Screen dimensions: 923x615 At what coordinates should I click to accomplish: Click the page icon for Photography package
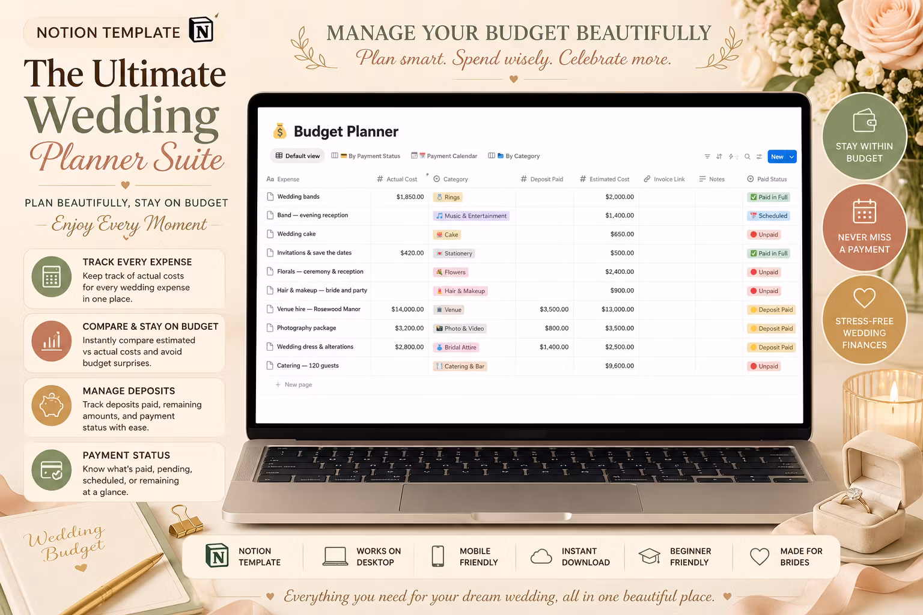(x=270, y=328)
